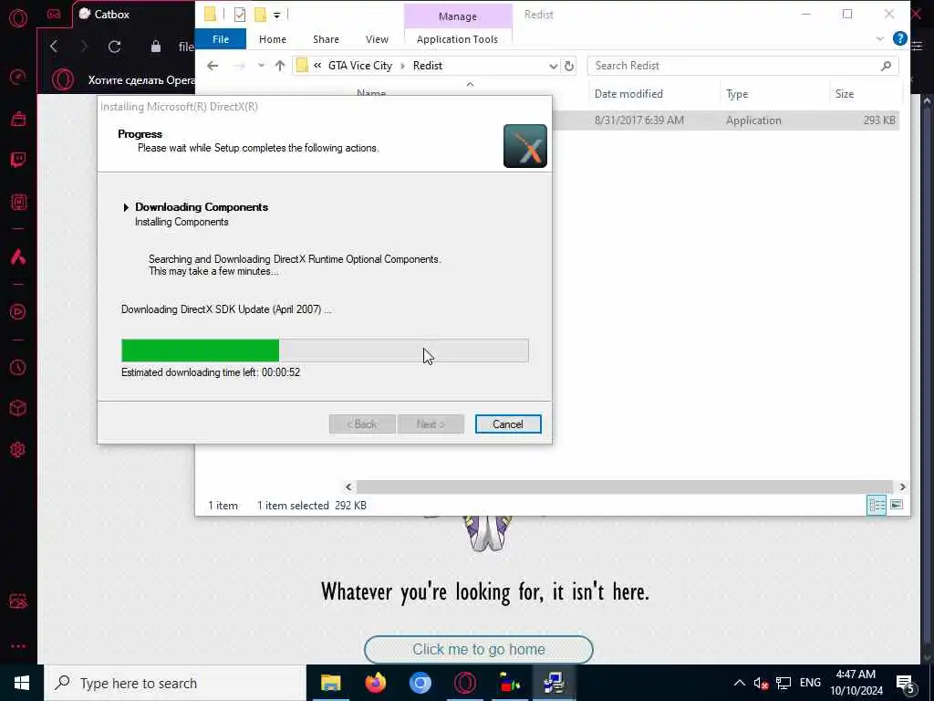Expand the breadcrumb chevron before GTA Vice City
The width and height of the screenshot is (934, 701).
(x=317, y=66)
